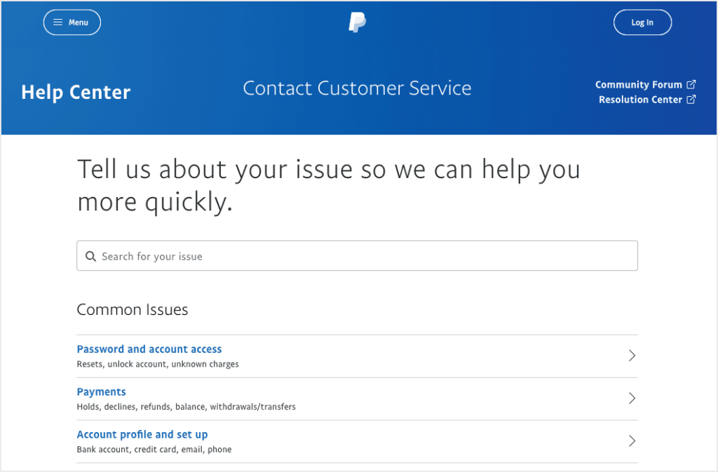718x472 pixels.
Task: Select the magnifying glass search icon
Action: 91,255
